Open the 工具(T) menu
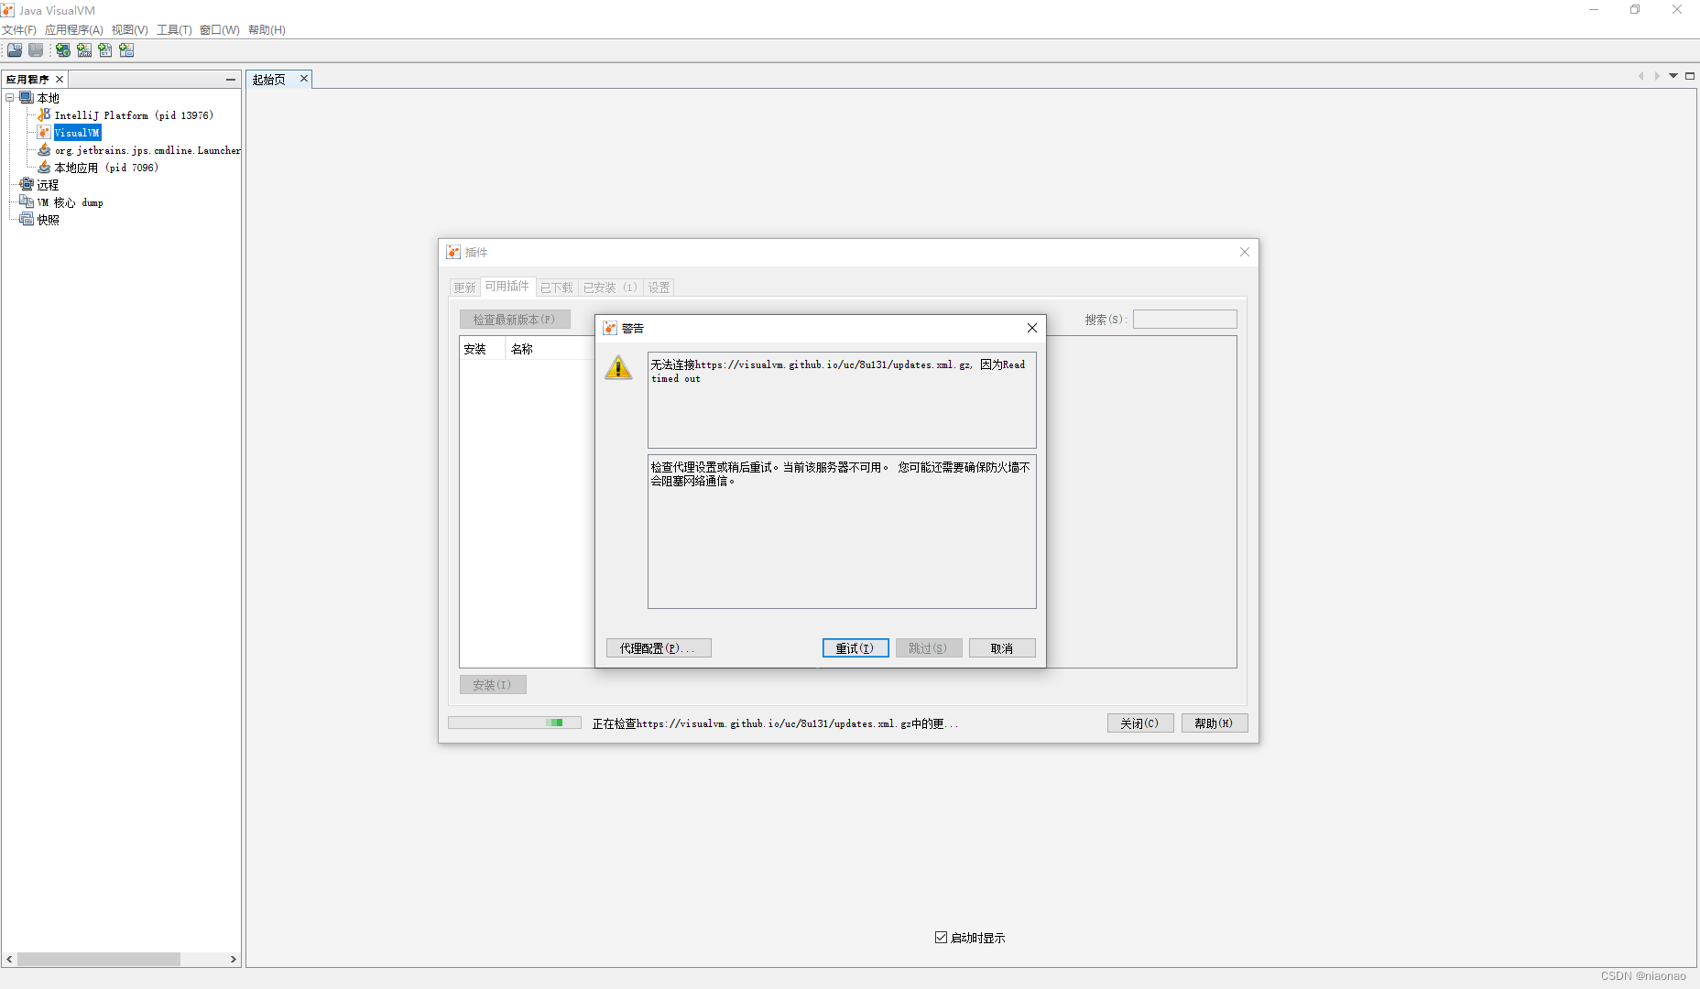Viewport: 1700px width, 989px height. pos(174,30)
